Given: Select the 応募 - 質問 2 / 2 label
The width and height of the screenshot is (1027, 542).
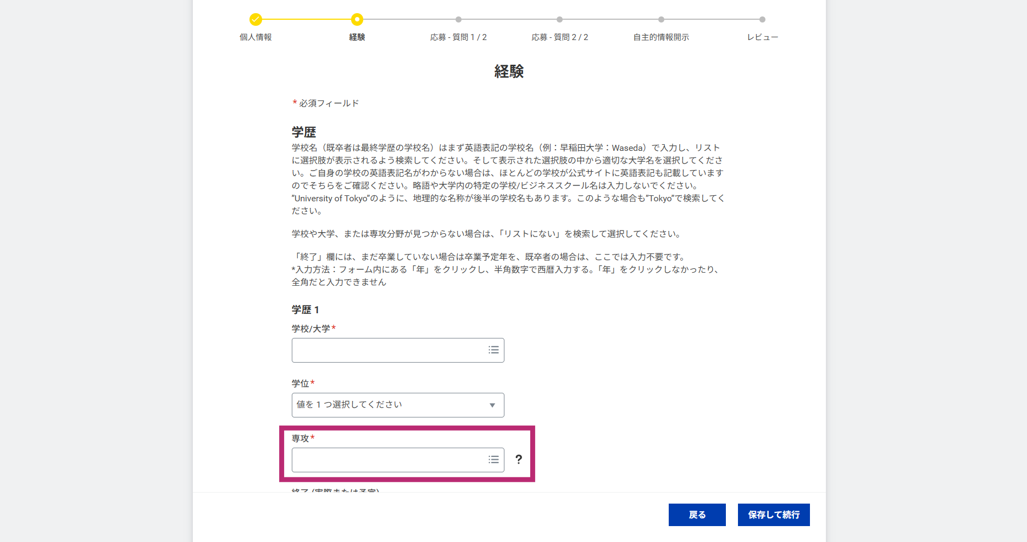Looking at the screenshot, I should (x=559, y=37).
